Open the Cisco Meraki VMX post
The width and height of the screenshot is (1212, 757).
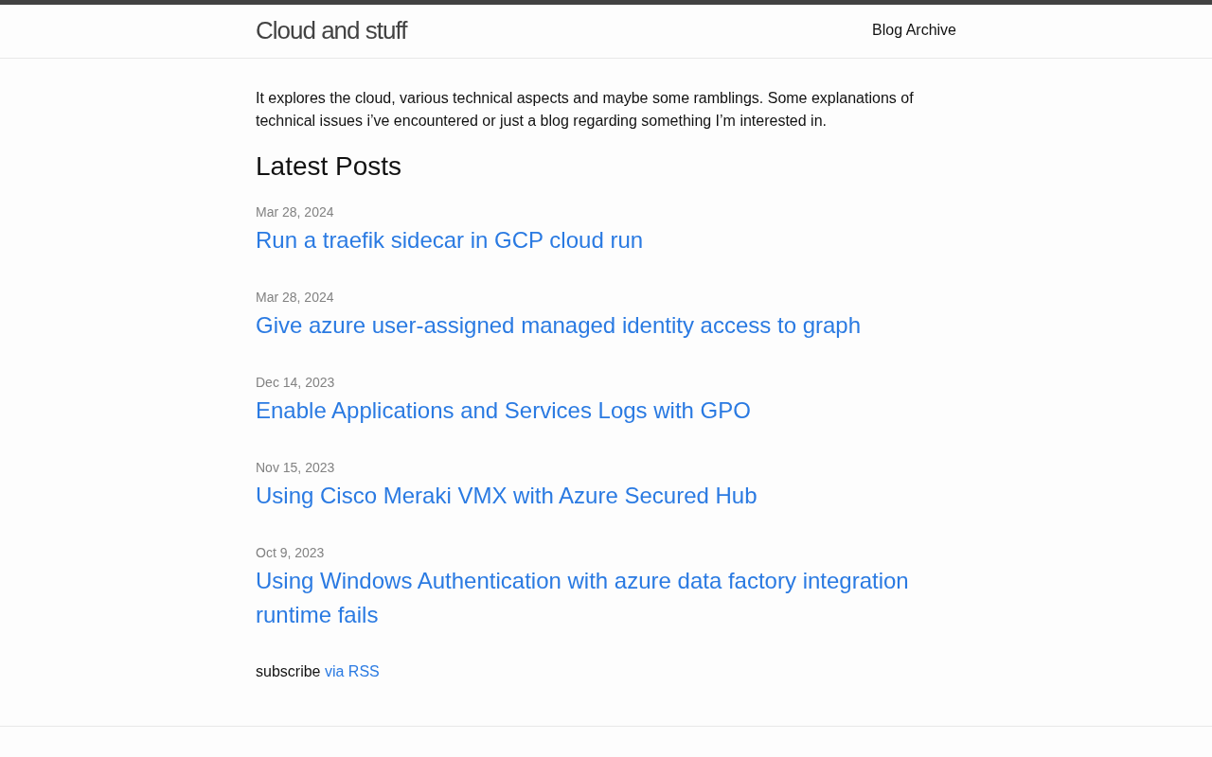pyautogui.click(x=506, y=496)
